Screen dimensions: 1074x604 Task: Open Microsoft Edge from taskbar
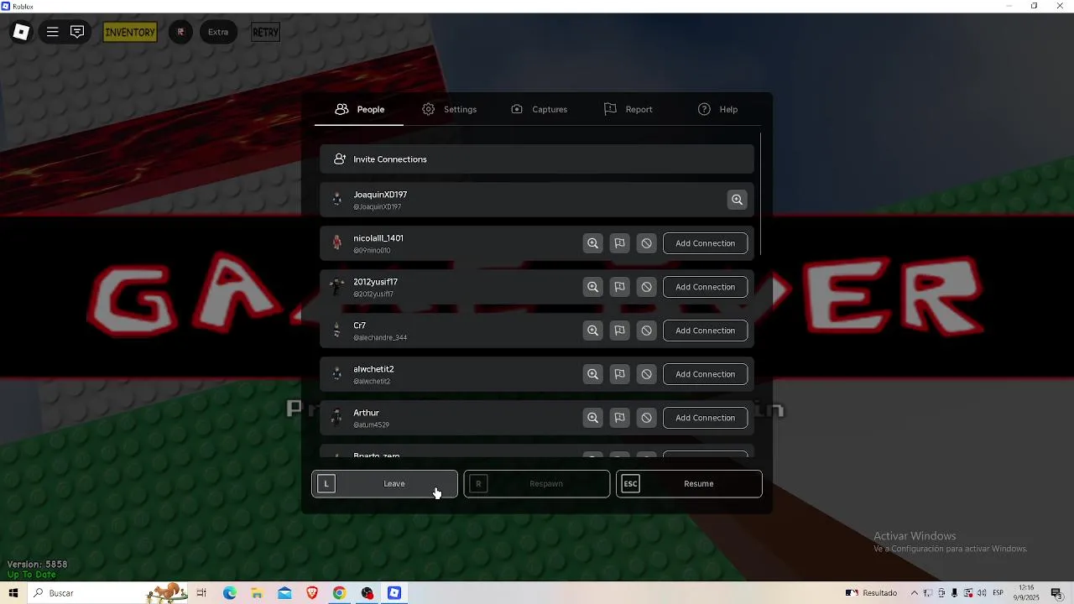tap(230, 593)
